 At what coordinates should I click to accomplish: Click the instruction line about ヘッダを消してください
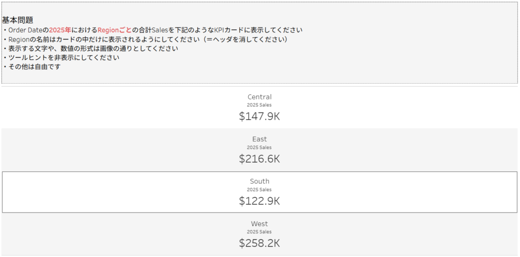pos(147,39)
